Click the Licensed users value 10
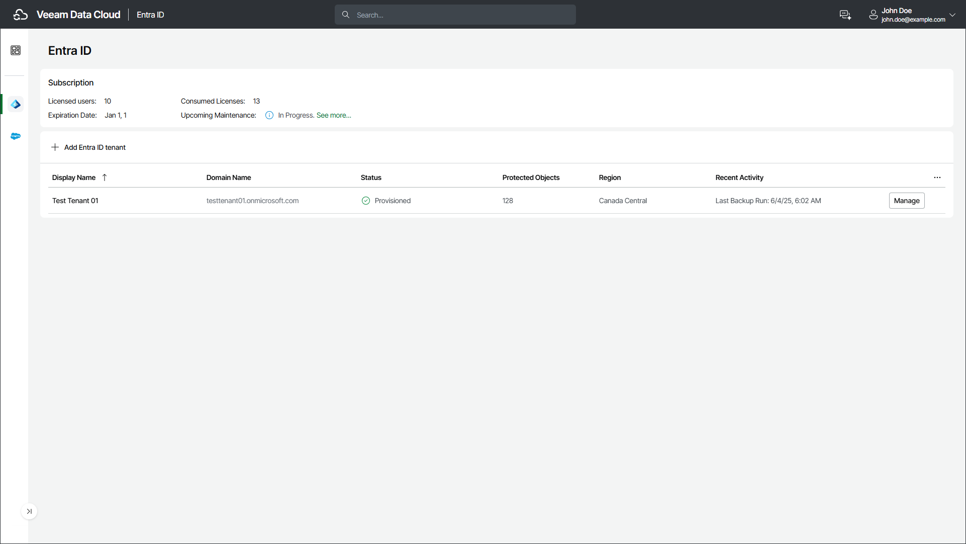966x544 pixels. 108,101
